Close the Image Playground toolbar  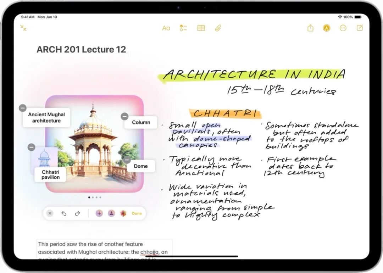(50, 213)
